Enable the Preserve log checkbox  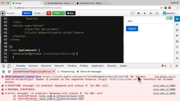point(58,72)
